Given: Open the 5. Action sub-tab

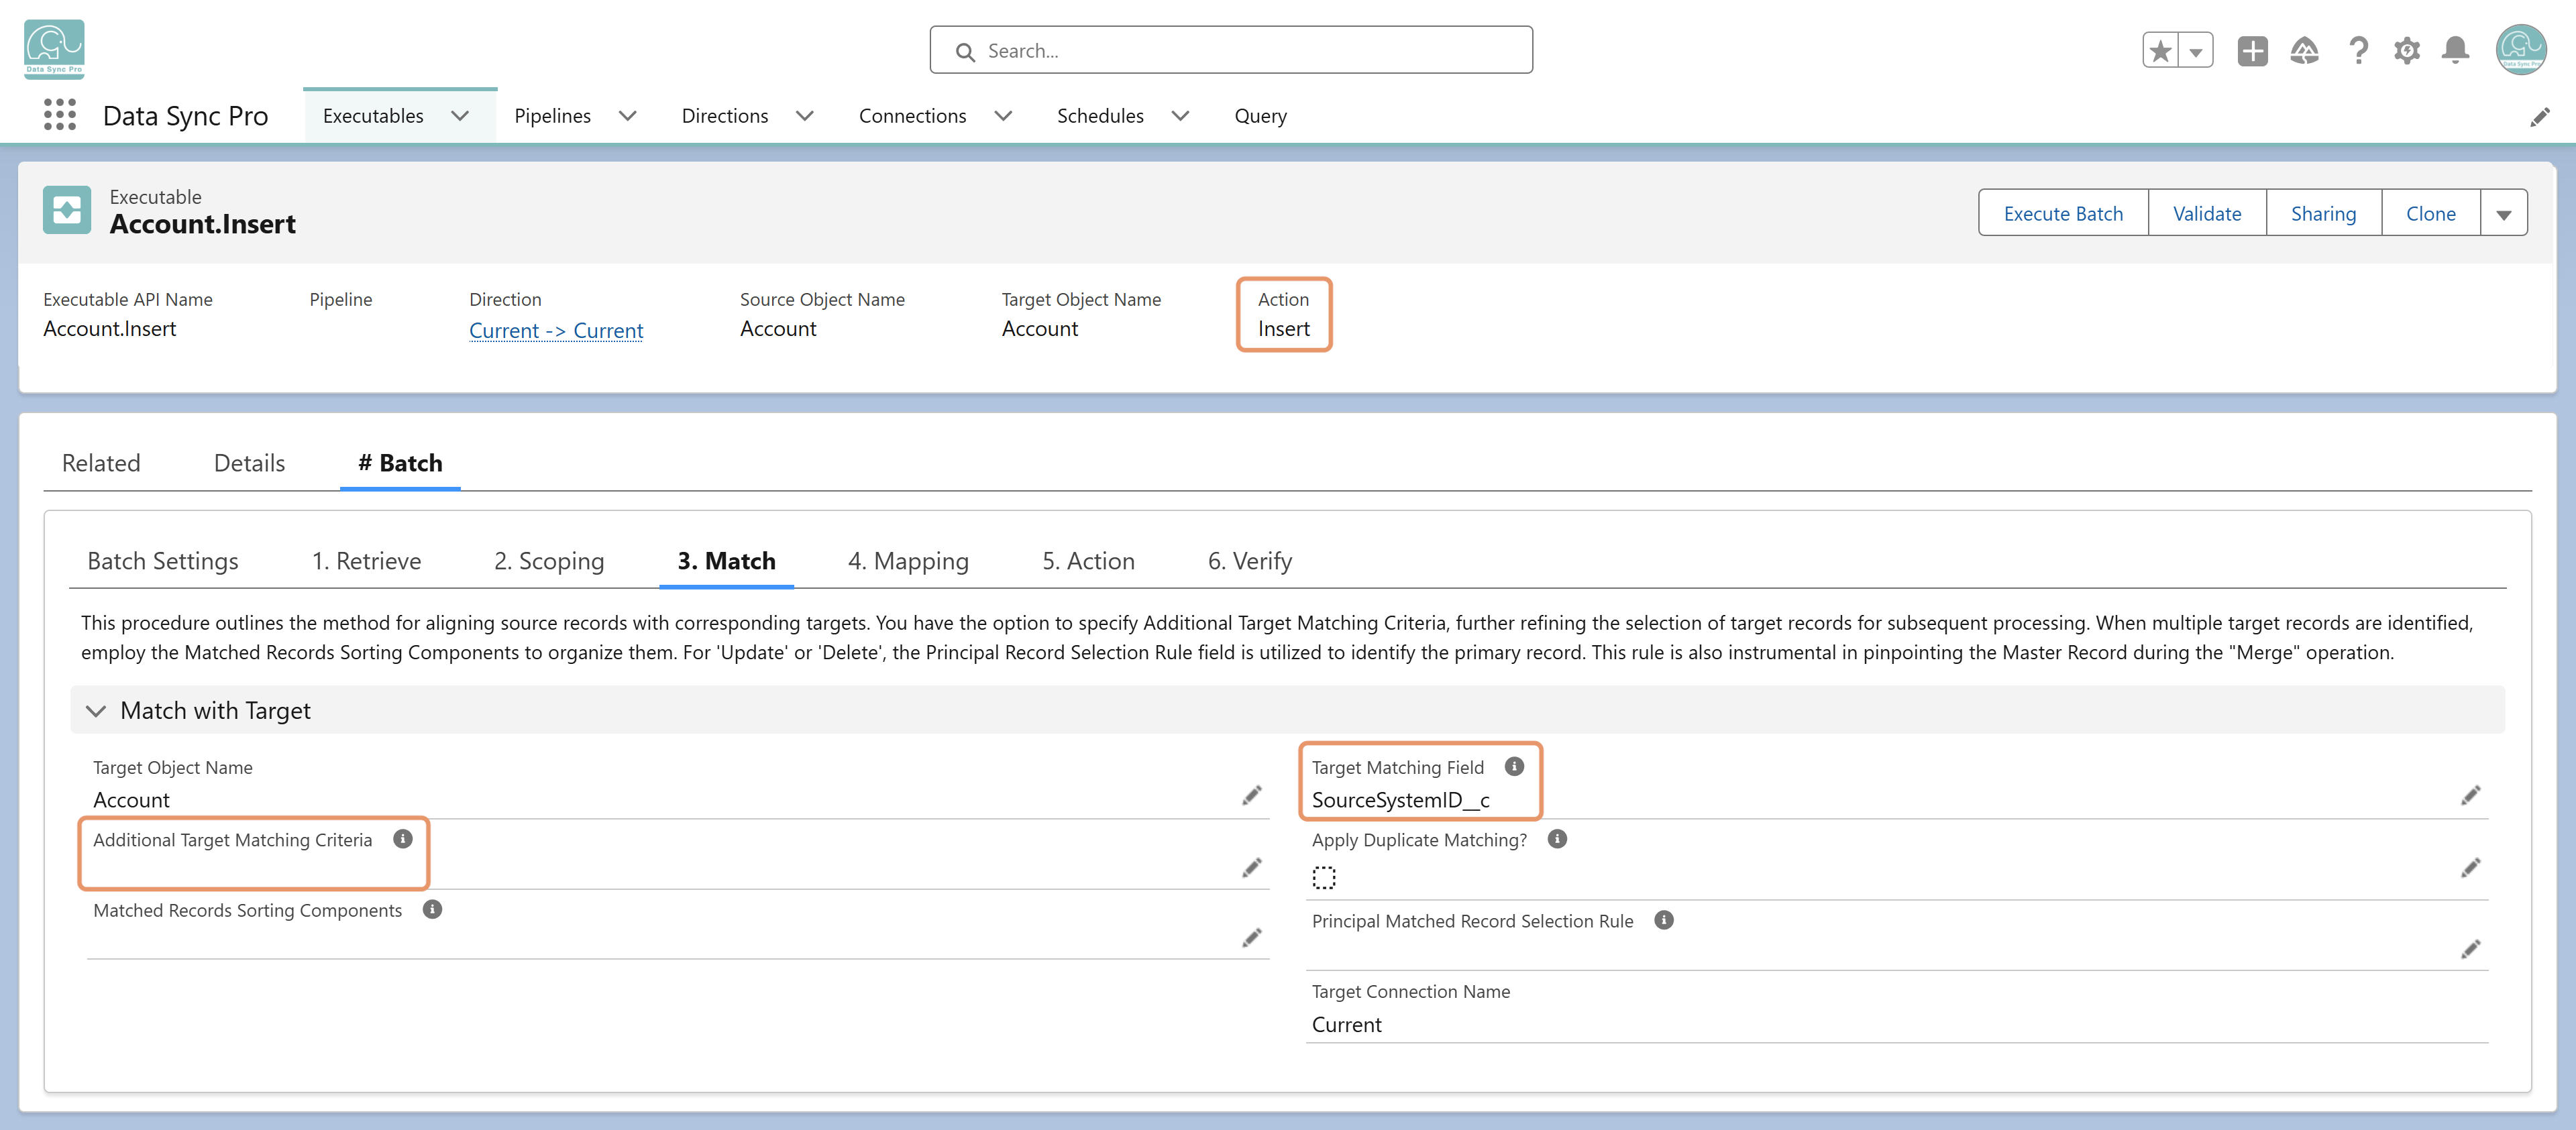Looking at the screenshot, I should [x=1088, y=561].
